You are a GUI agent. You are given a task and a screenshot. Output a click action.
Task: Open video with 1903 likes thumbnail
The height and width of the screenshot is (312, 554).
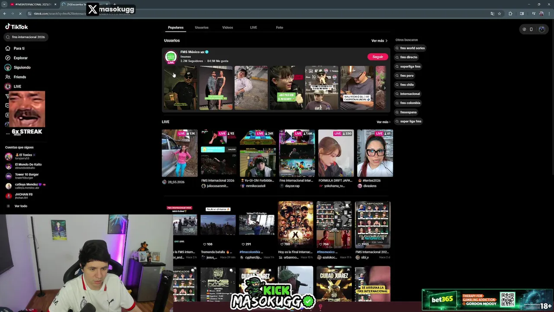(x=373, y=224)
